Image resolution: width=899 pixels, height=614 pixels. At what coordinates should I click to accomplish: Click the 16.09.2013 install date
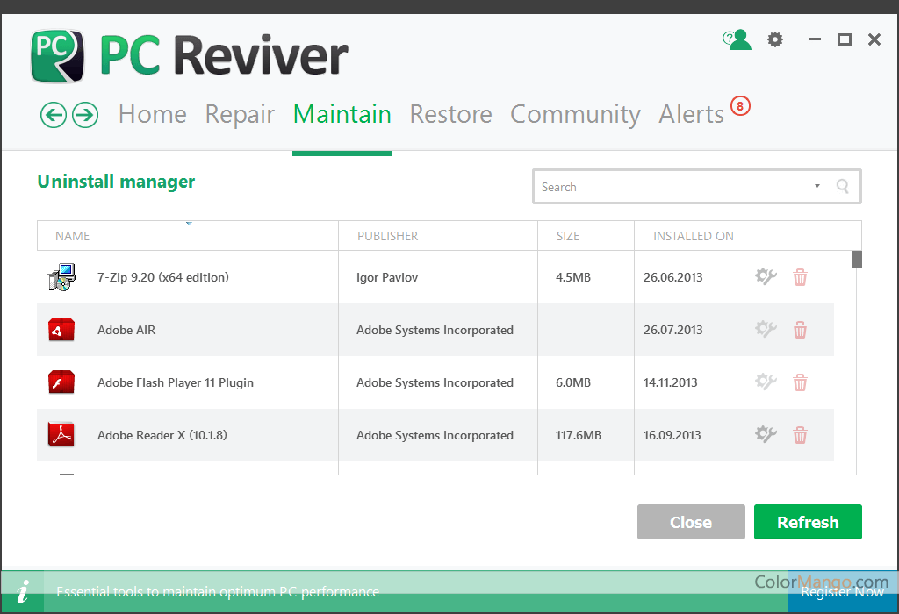(672, 435)
